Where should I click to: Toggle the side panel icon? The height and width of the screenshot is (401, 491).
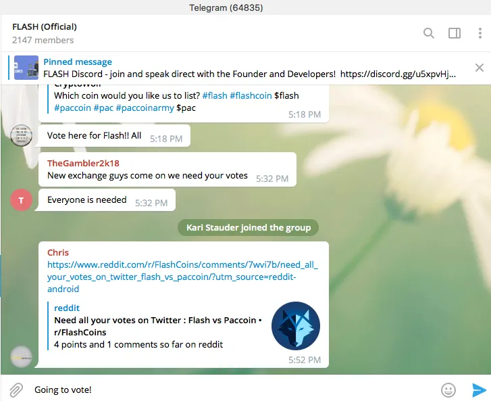(455, 33)
